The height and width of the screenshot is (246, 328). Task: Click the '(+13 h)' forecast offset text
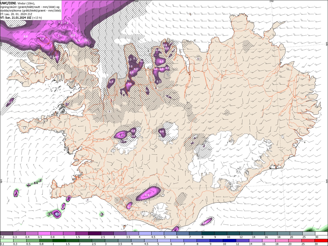click(37, 18)
